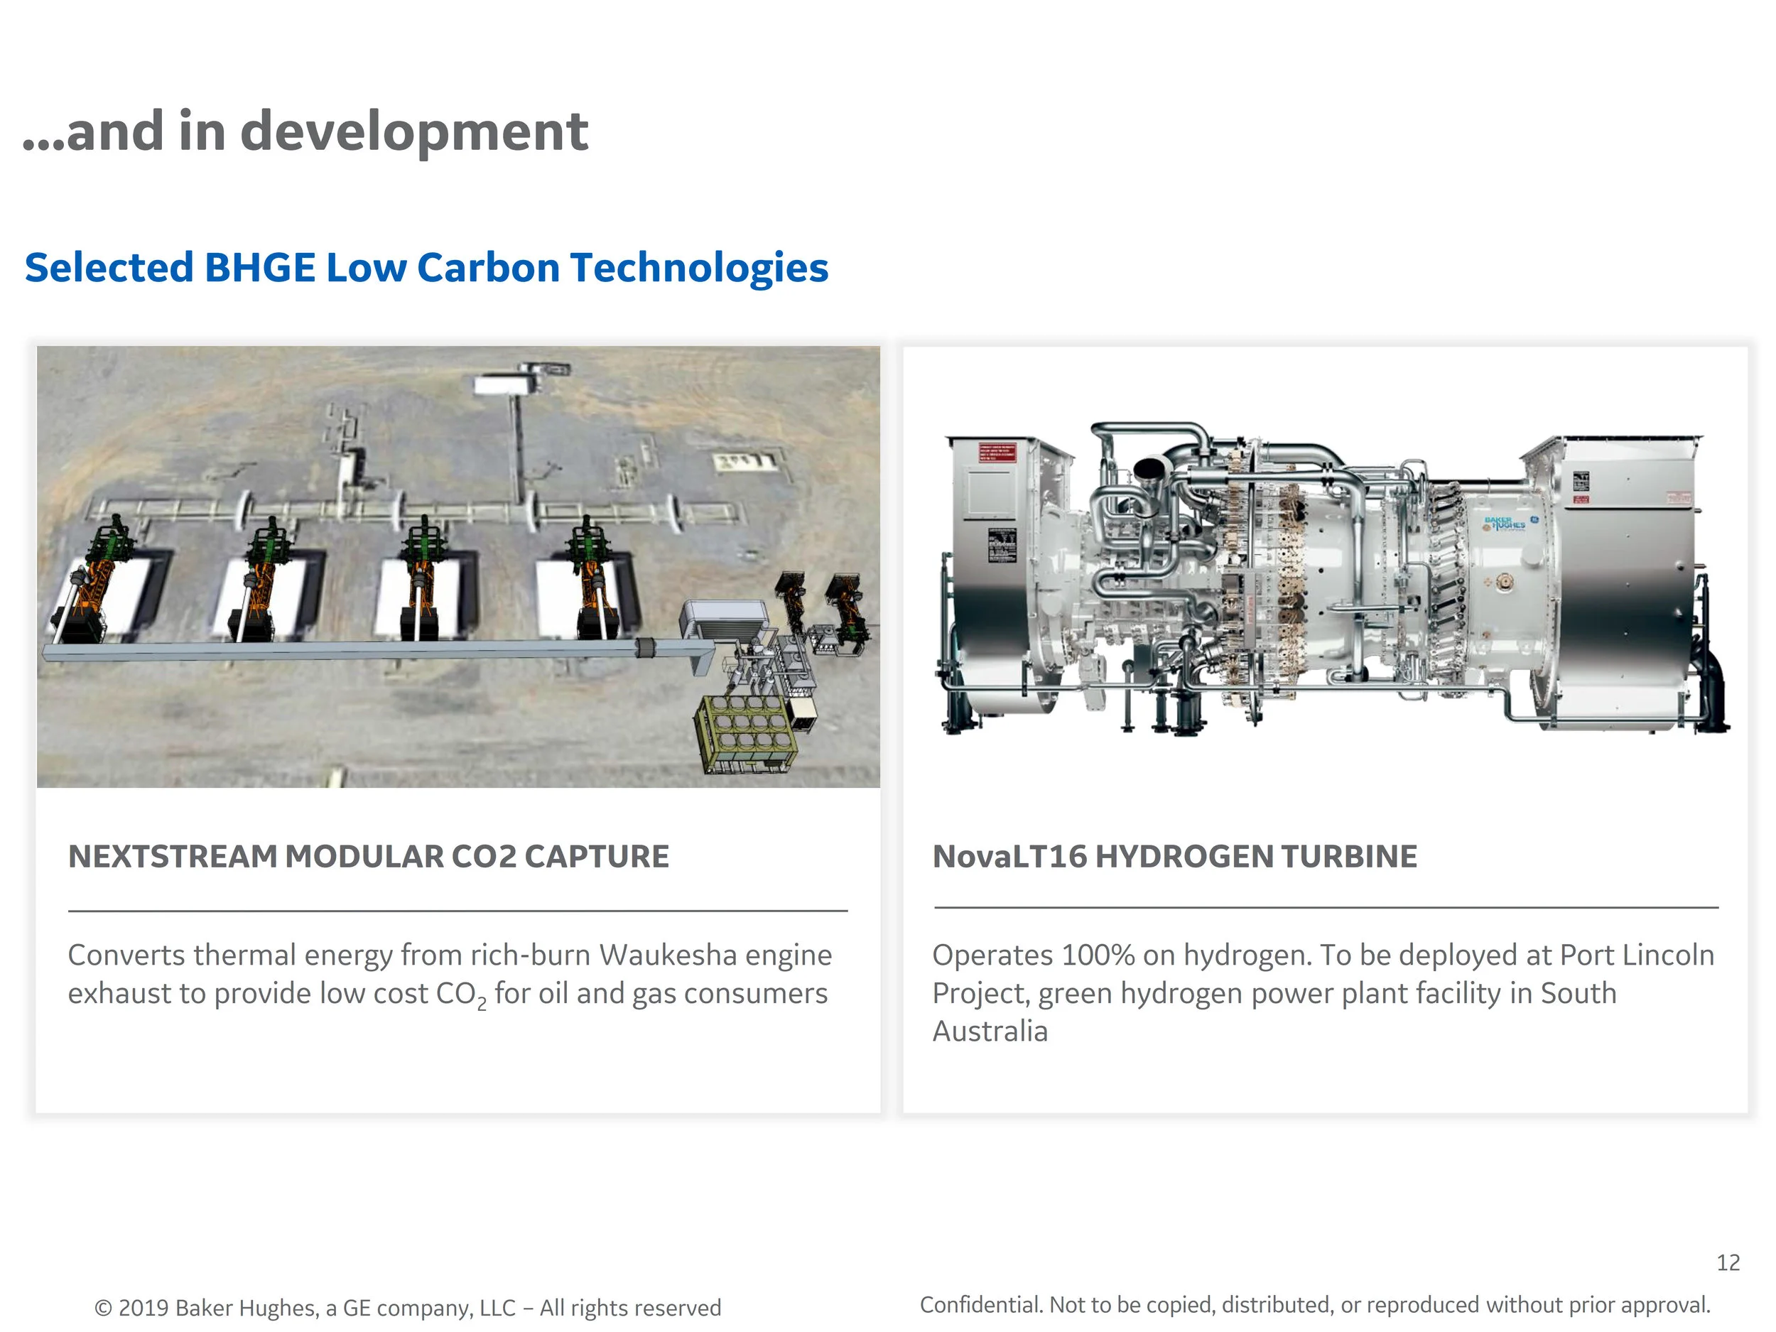Click the 'NEXTSTREAM MODULAR CO2 CAPTURE' heading
The width and height of the screenshot is (1776, 1332).
tap(369, 857)
